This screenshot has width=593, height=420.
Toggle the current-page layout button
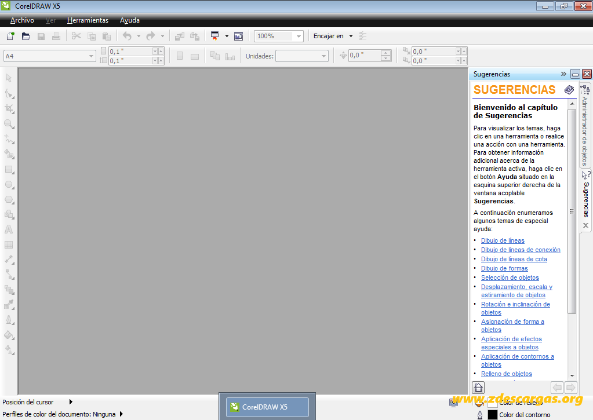click(x=230, y=57)
